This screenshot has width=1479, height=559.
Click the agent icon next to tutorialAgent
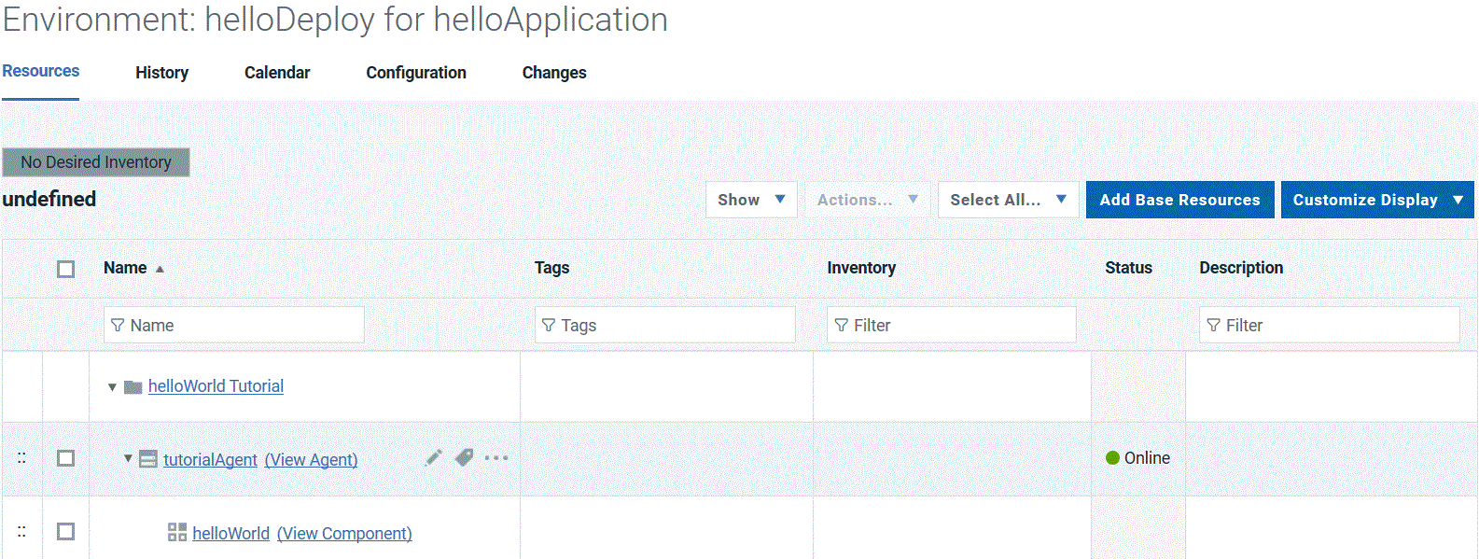point(148,459)
